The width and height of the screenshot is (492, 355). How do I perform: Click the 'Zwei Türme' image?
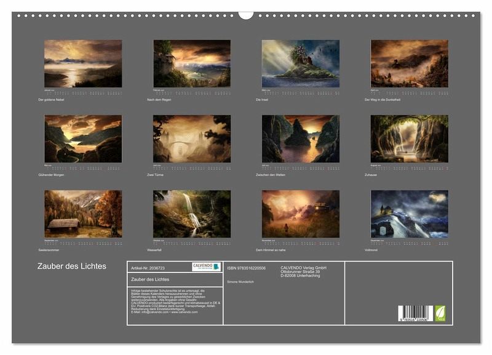click(192, 138)
